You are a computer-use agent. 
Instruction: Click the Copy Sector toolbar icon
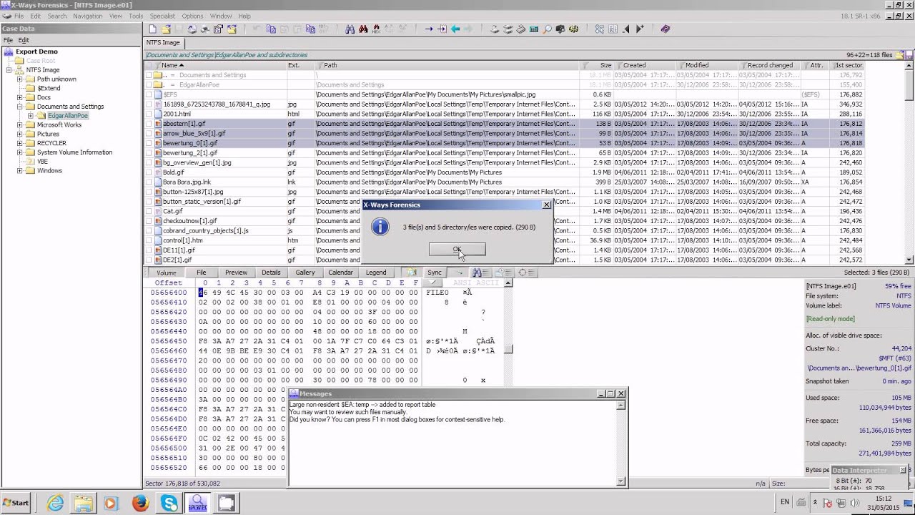pyautogui.click(x=270, y=29)
